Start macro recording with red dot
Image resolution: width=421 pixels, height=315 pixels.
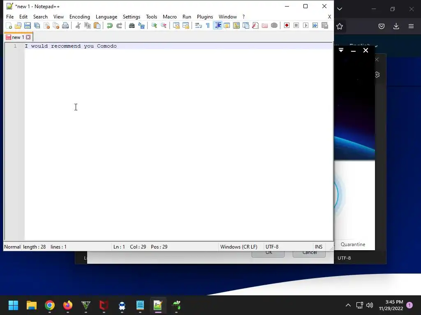pos(287,25)
